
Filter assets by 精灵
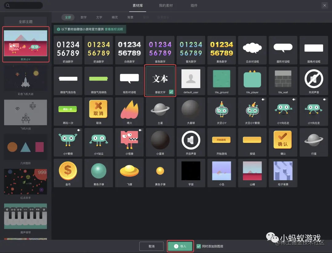115,17
